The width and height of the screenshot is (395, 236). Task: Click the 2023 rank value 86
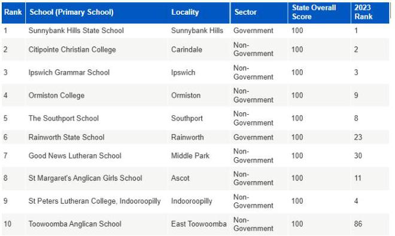358,223
